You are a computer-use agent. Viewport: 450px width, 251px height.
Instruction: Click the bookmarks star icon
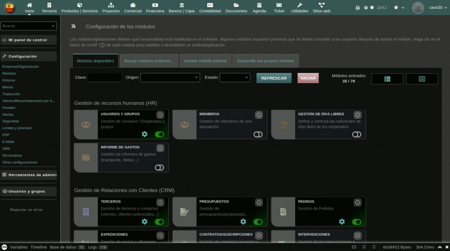(396, 7)
